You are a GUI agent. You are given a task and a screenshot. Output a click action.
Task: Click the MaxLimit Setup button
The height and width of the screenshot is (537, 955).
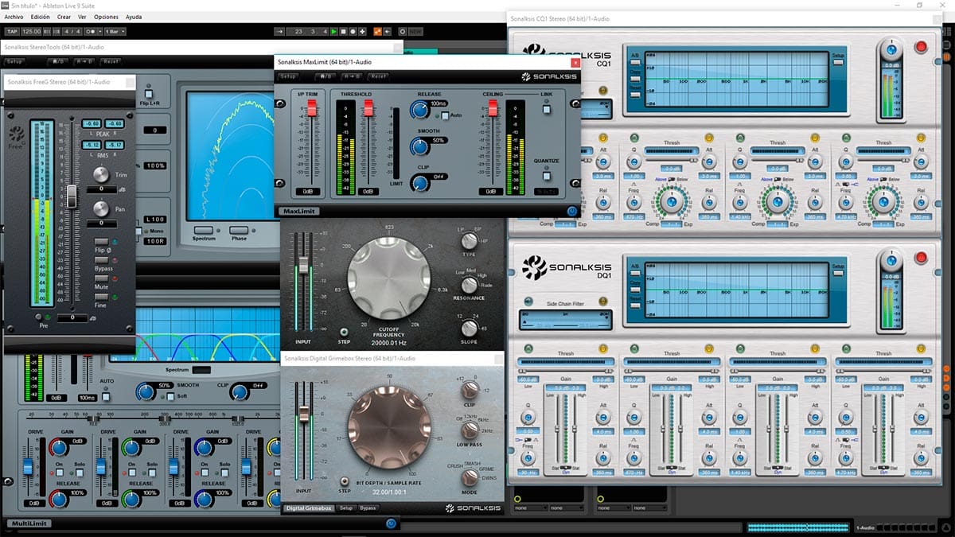coord(288,76)
